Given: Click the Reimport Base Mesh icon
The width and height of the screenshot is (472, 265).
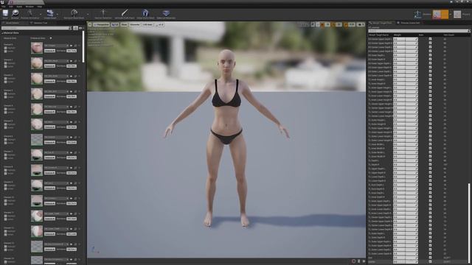Looking at the screenshot, I should click(x=74, y=13).
